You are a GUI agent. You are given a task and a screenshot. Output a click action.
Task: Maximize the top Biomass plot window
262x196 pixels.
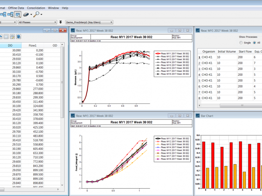tap(179, 30)
